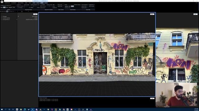Screen dimensions: 199x111
Task: Select the Vertices render mode
Action: pyautogui.click(x=66, y=6)
